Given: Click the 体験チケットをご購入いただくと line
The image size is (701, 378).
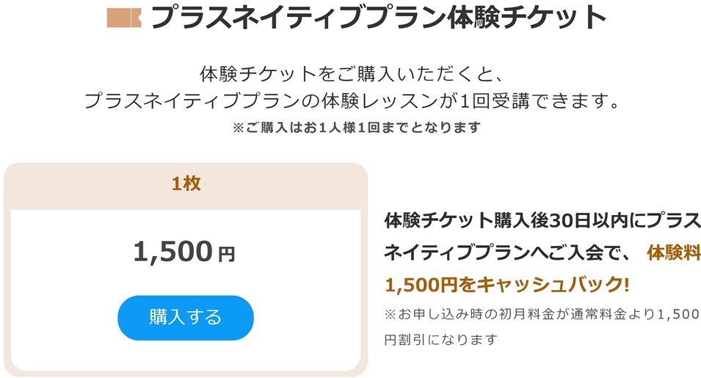Looking at the screenshot, I should (352, 74).
